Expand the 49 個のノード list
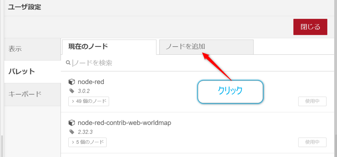Screen dimensions: 337x157 tap(89, 101)
